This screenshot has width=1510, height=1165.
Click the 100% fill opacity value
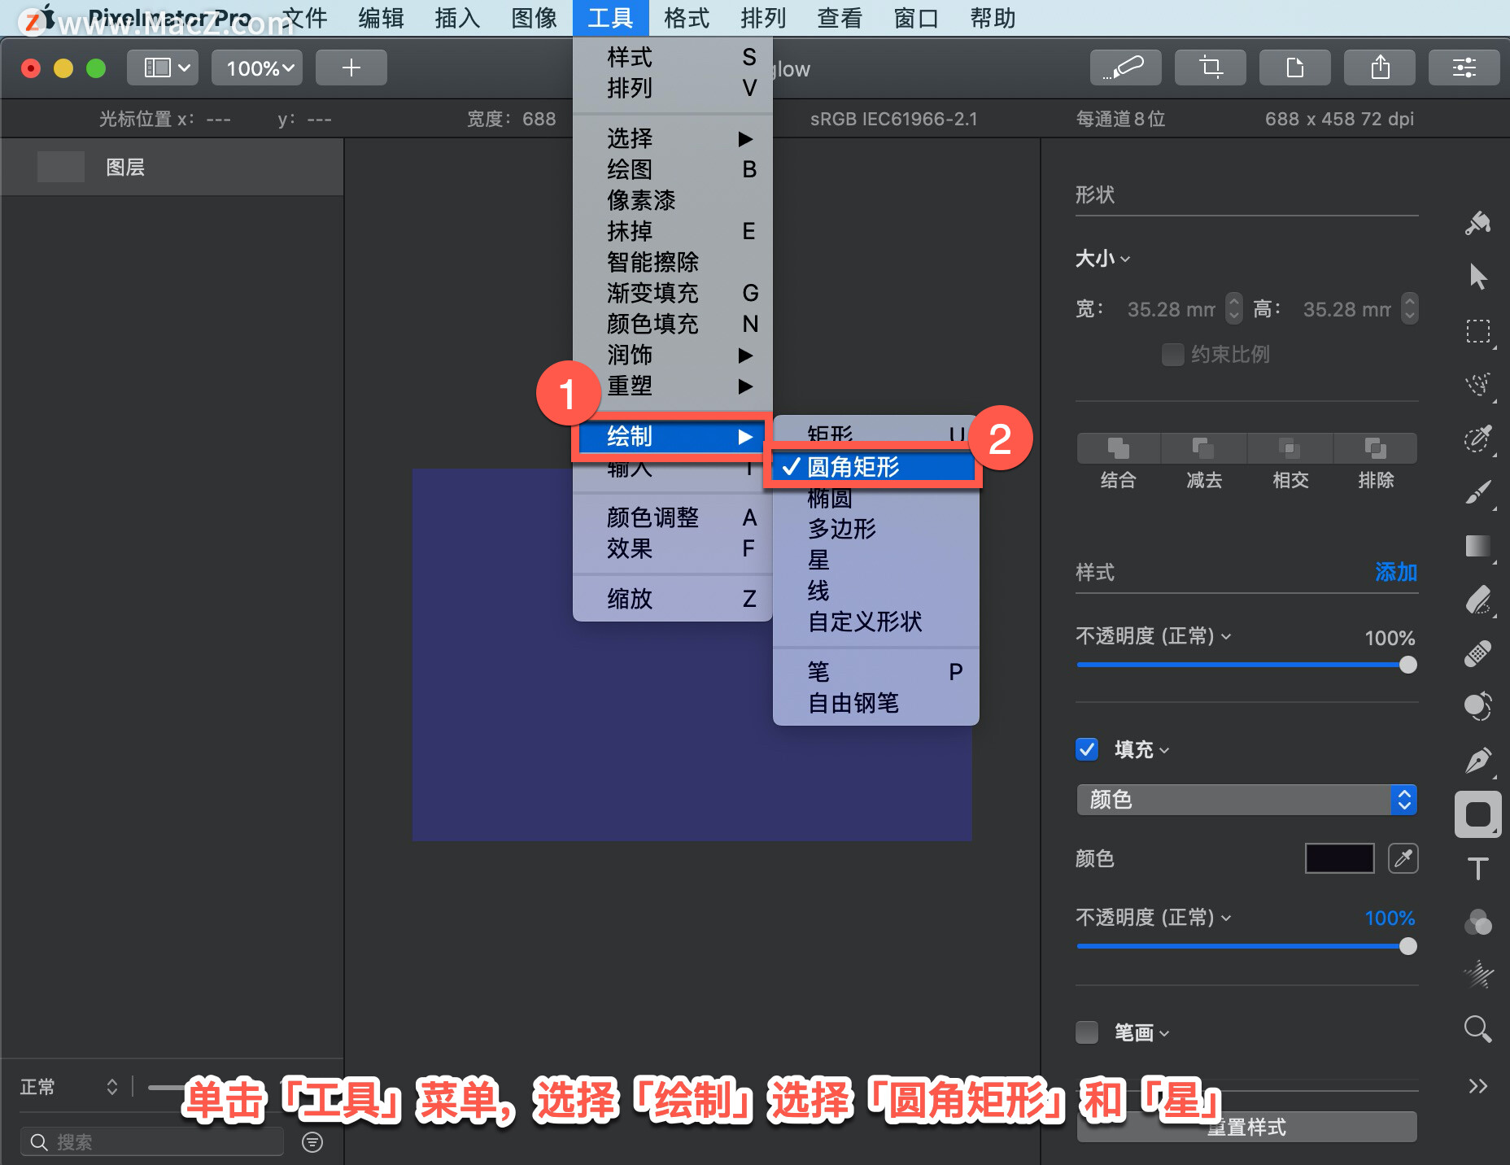pos(1390,918)
